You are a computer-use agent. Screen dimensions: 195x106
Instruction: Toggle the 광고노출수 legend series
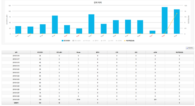pos(77,41)
